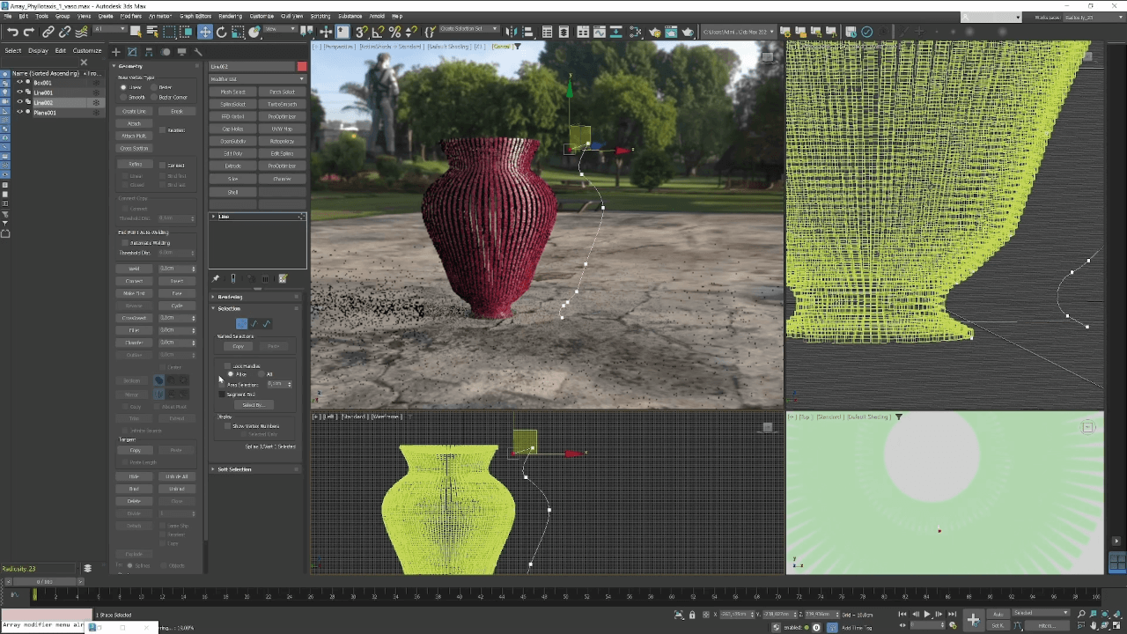Click the Line002 object name field

point(252,67)
